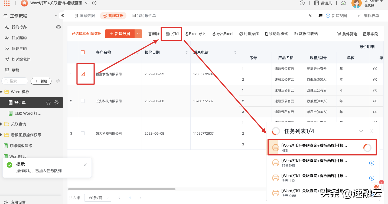This screenshot has height=204, width=388.
Task: Check the 长安科技有限公司 row checkbox
Action: (x=83, y=101)
